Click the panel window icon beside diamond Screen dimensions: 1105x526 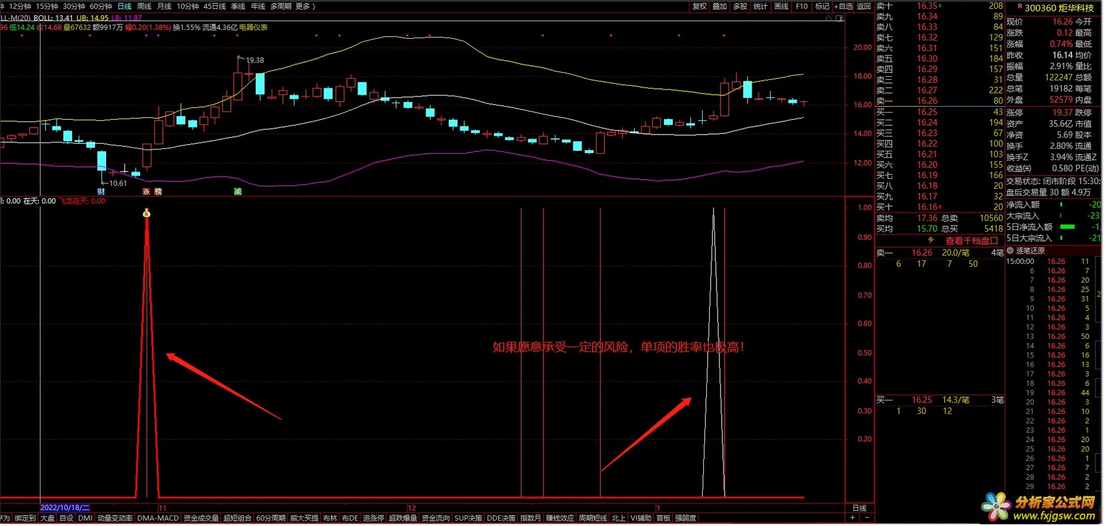[839, 18]
